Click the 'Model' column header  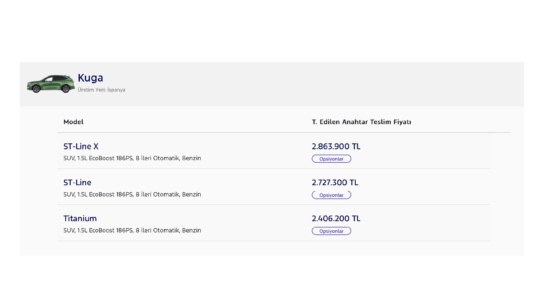(74, 122)
